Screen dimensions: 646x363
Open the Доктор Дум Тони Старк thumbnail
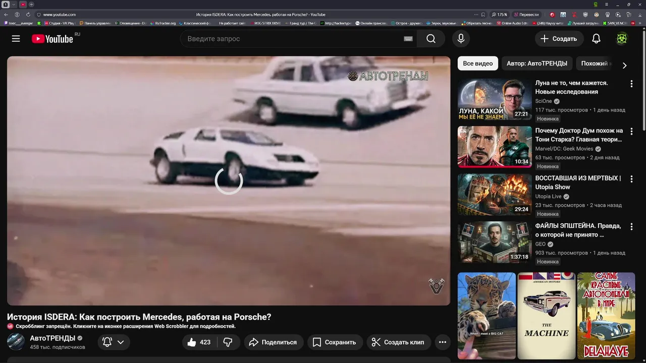click(x=495, y=147)
